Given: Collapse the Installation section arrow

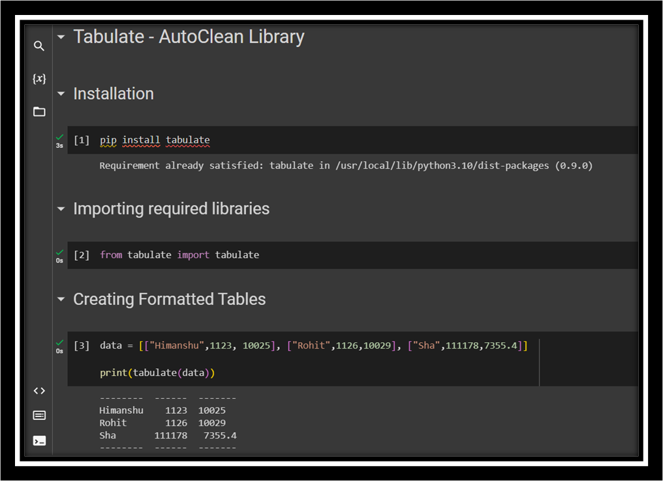Looking at the screenshot, I should (x=61, y=94).
